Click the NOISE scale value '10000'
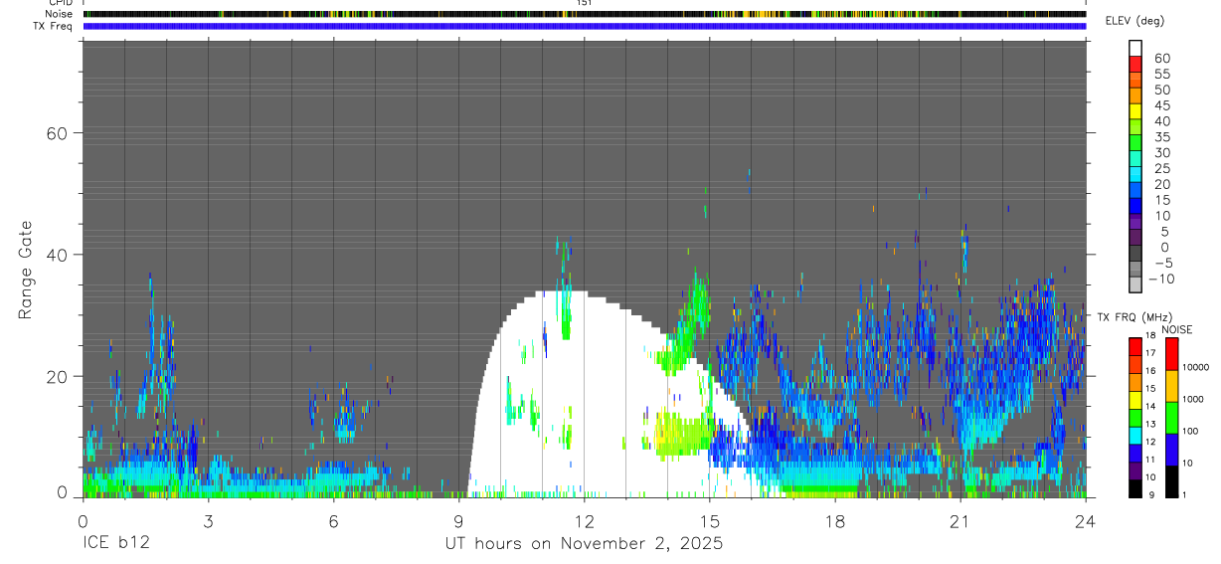The height and width of the screenshot is (564, 1221). click(x=1195, y=367)
